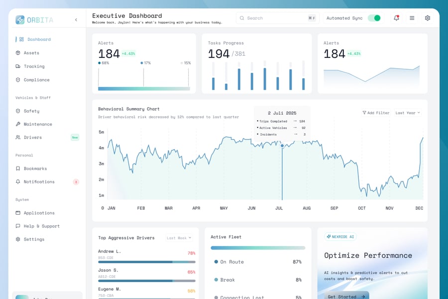The image size is (448, 299).
Task: Click the Orbita logo icon
Action: click(x=20, y=20)
